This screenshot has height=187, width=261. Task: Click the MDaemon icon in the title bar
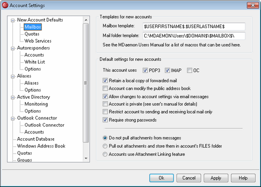click(x=5, y=5)
